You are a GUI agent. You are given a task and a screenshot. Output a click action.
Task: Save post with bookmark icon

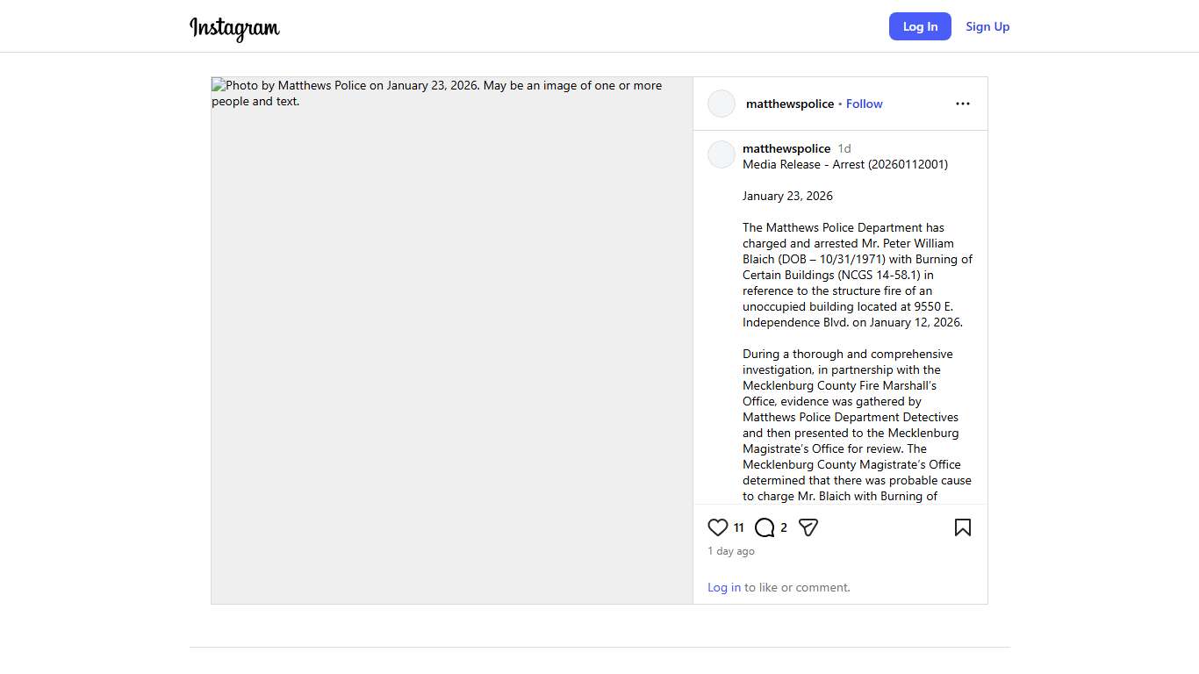coord(962,527)
